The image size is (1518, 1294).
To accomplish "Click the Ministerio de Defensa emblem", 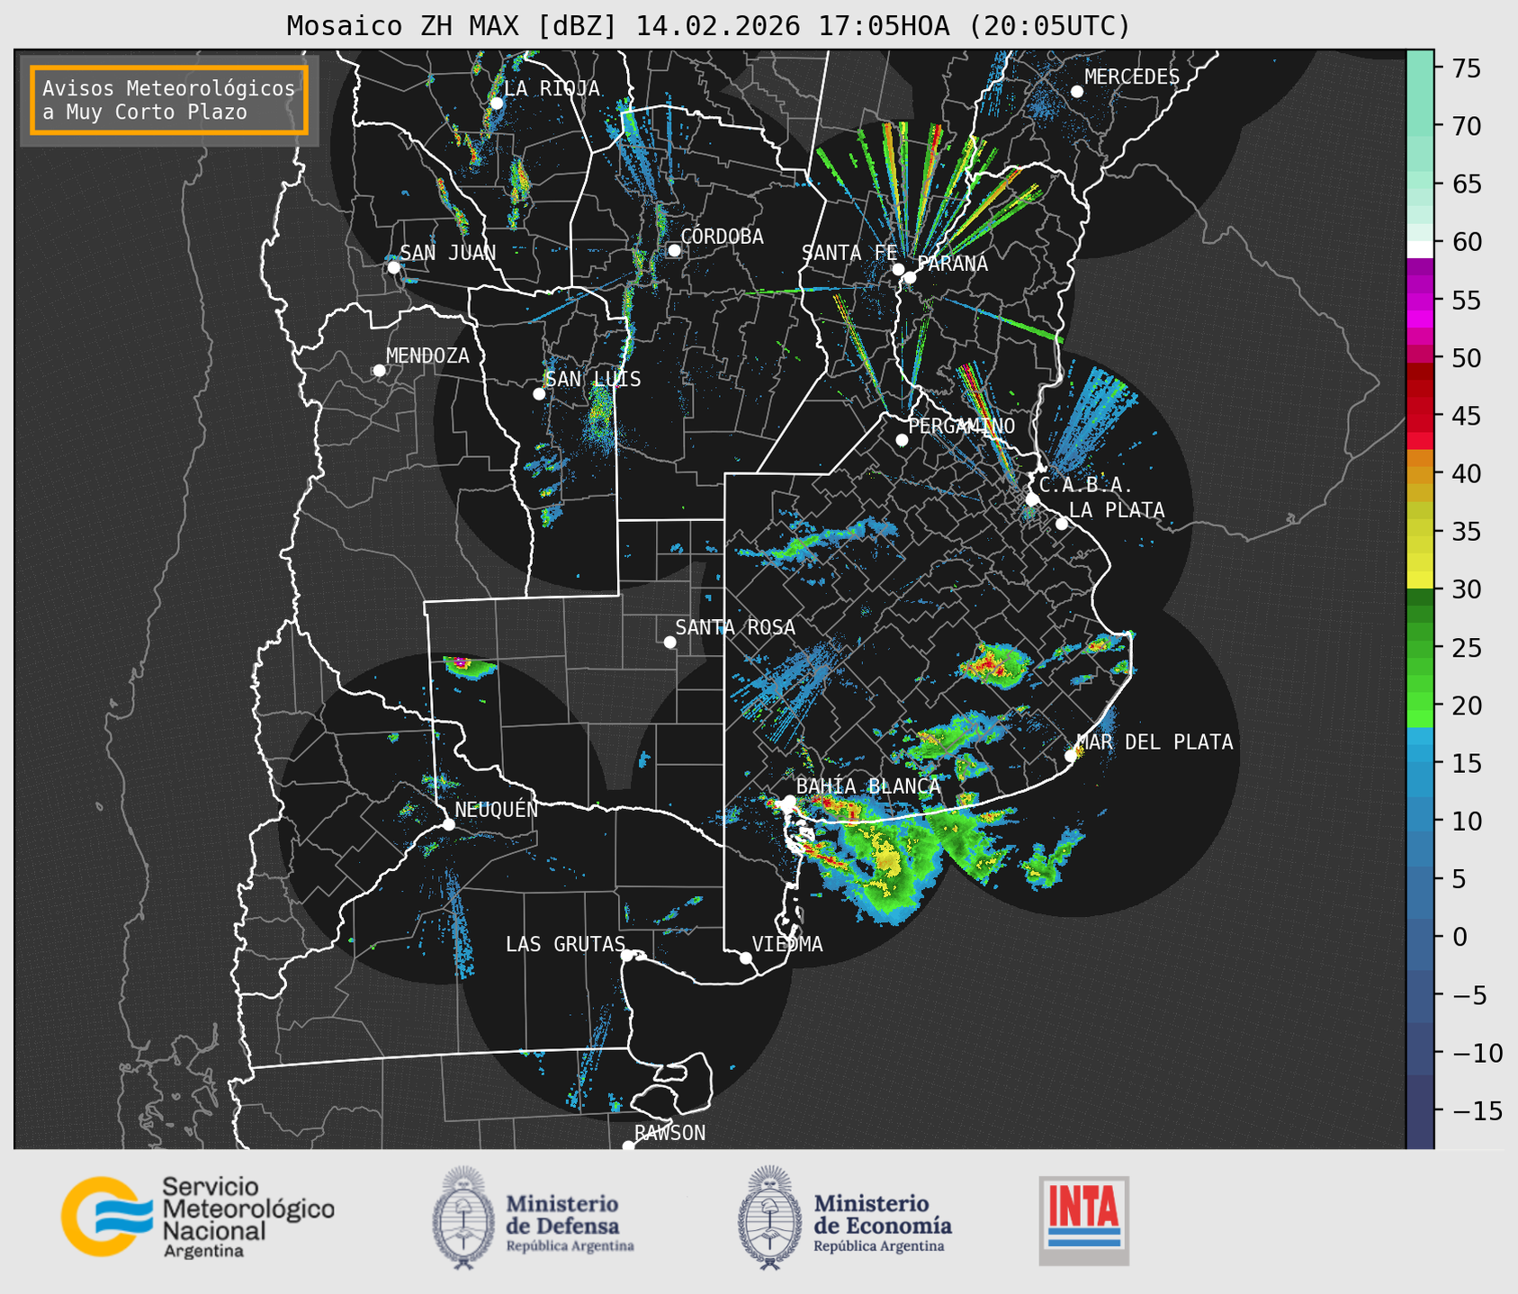I will (x=463, y=1218).
